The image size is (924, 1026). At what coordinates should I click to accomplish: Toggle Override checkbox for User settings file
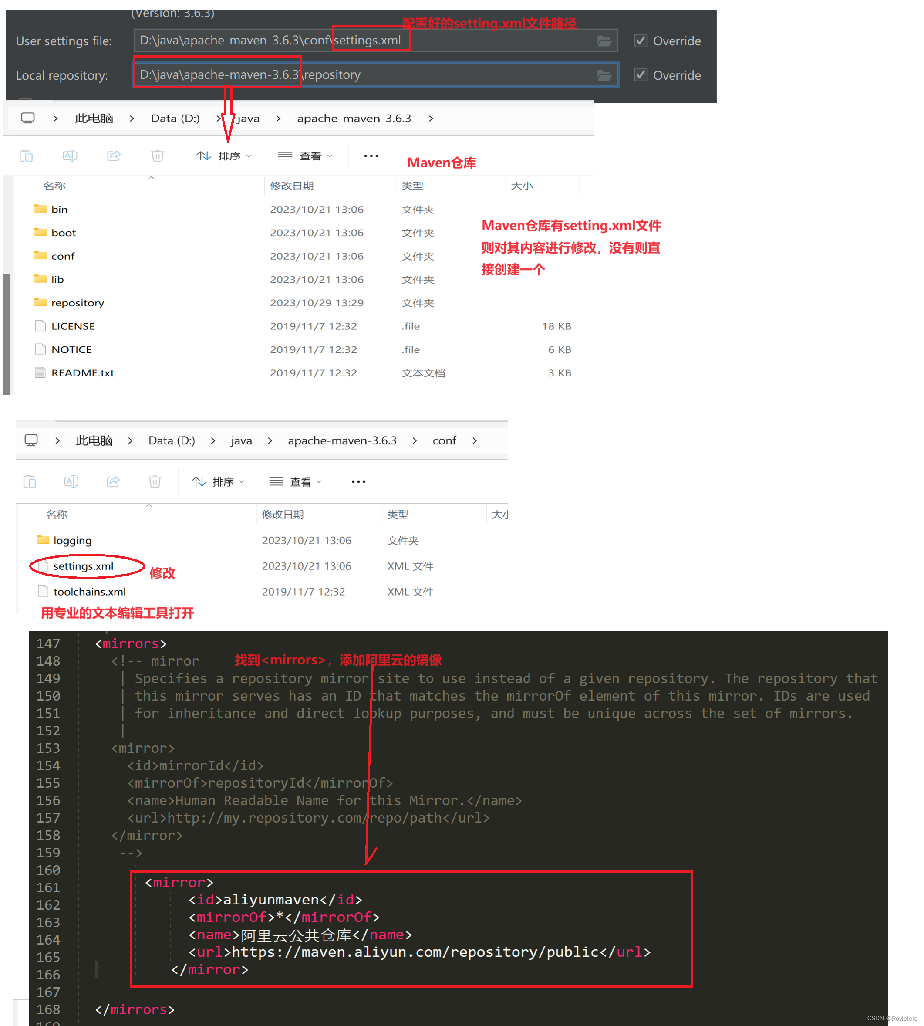coord(641,41)
